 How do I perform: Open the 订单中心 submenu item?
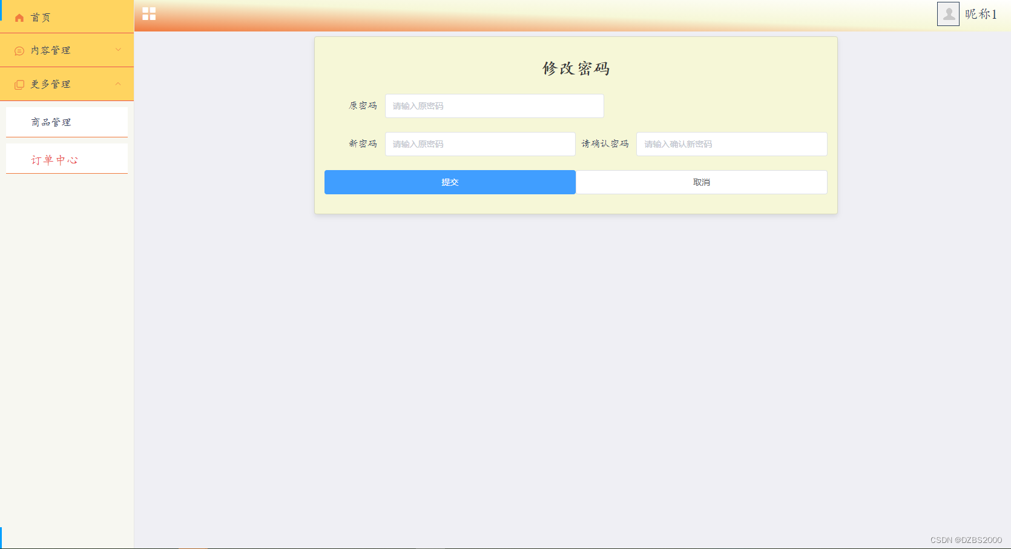pyautogui.click(x=67, y=159)
